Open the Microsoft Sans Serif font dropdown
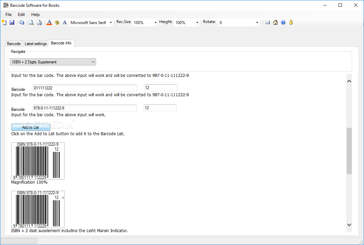Image resolution: width=364 pixels, height=245 pixels. [x=111, y=23]
